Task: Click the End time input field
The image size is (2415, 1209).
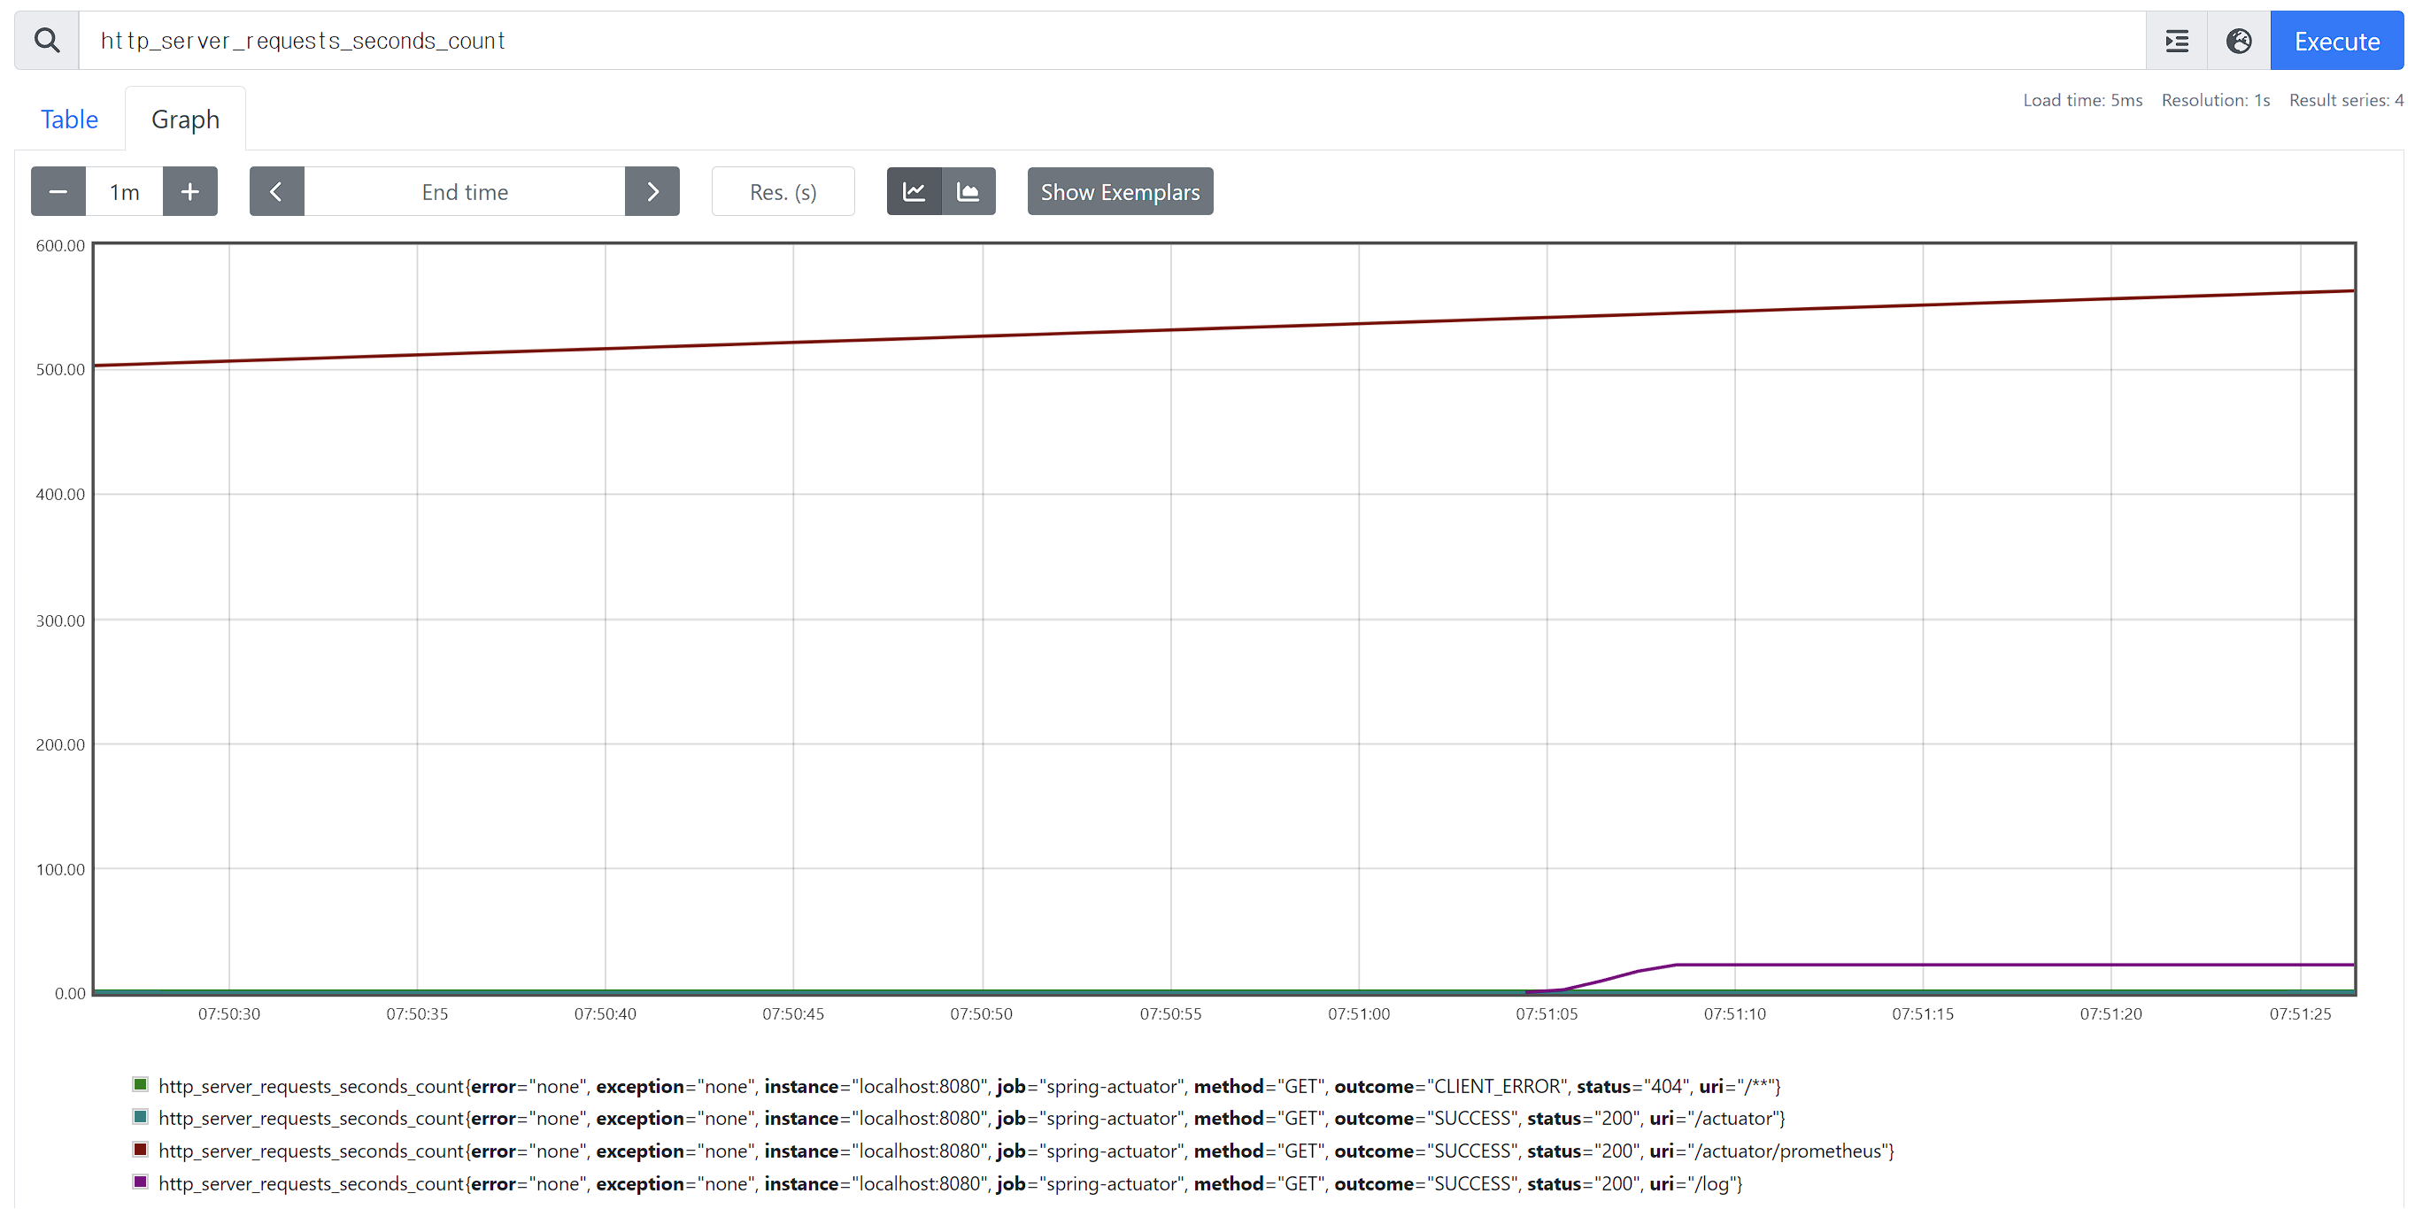Action: tap(464, 191)
